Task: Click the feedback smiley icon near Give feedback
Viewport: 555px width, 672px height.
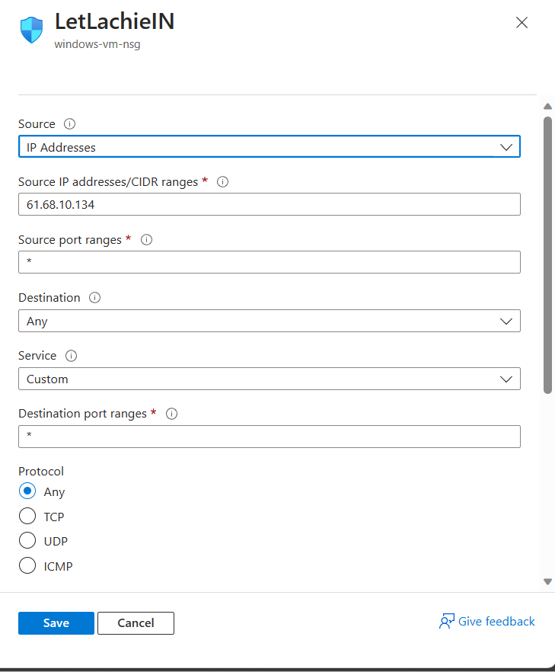Action: 446,621
